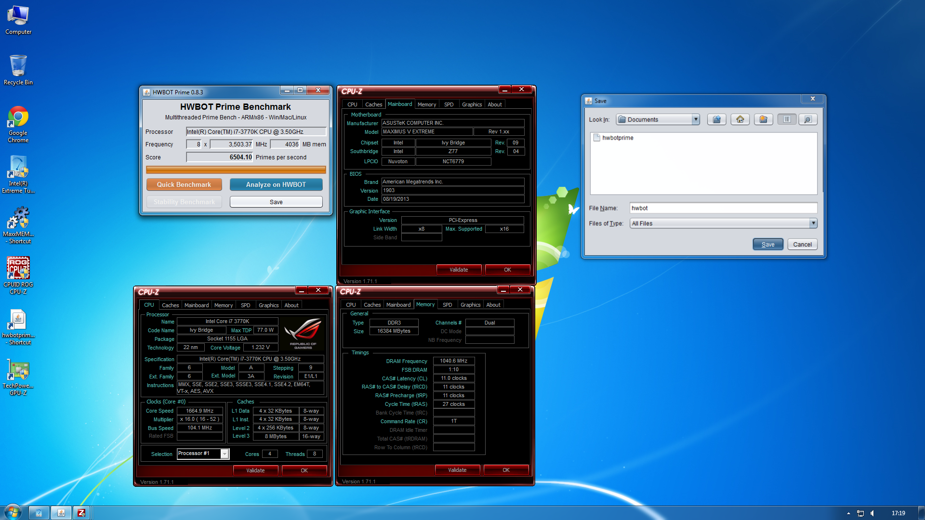Click the volume speaker tray icon

[872, 513]
